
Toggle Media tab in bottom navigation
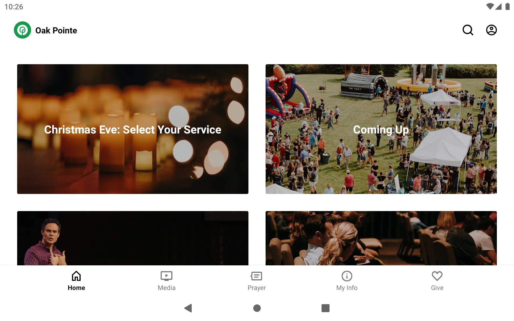coord(166,280)
